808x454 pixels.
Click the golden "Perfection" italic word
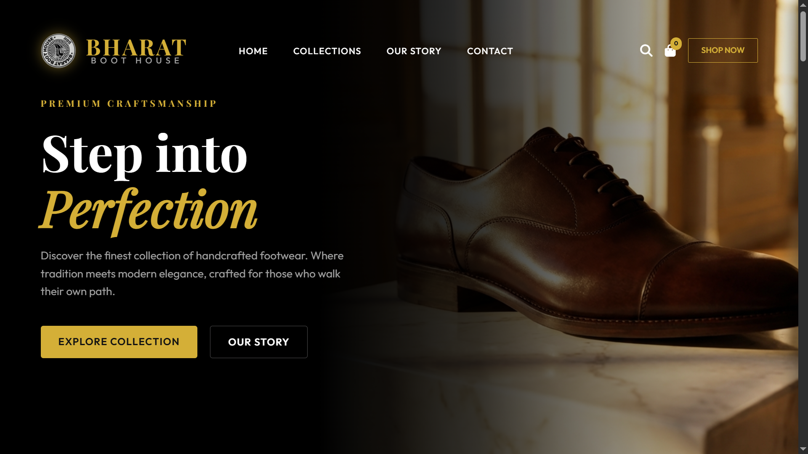(x=149, y=210)
